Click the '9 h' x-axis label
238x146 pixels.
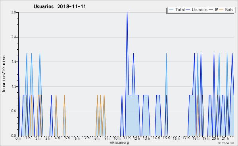(x=107, y=138)
